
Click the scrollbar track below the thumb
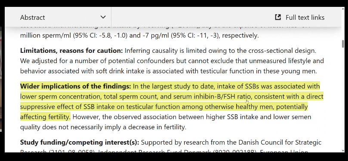343,97
